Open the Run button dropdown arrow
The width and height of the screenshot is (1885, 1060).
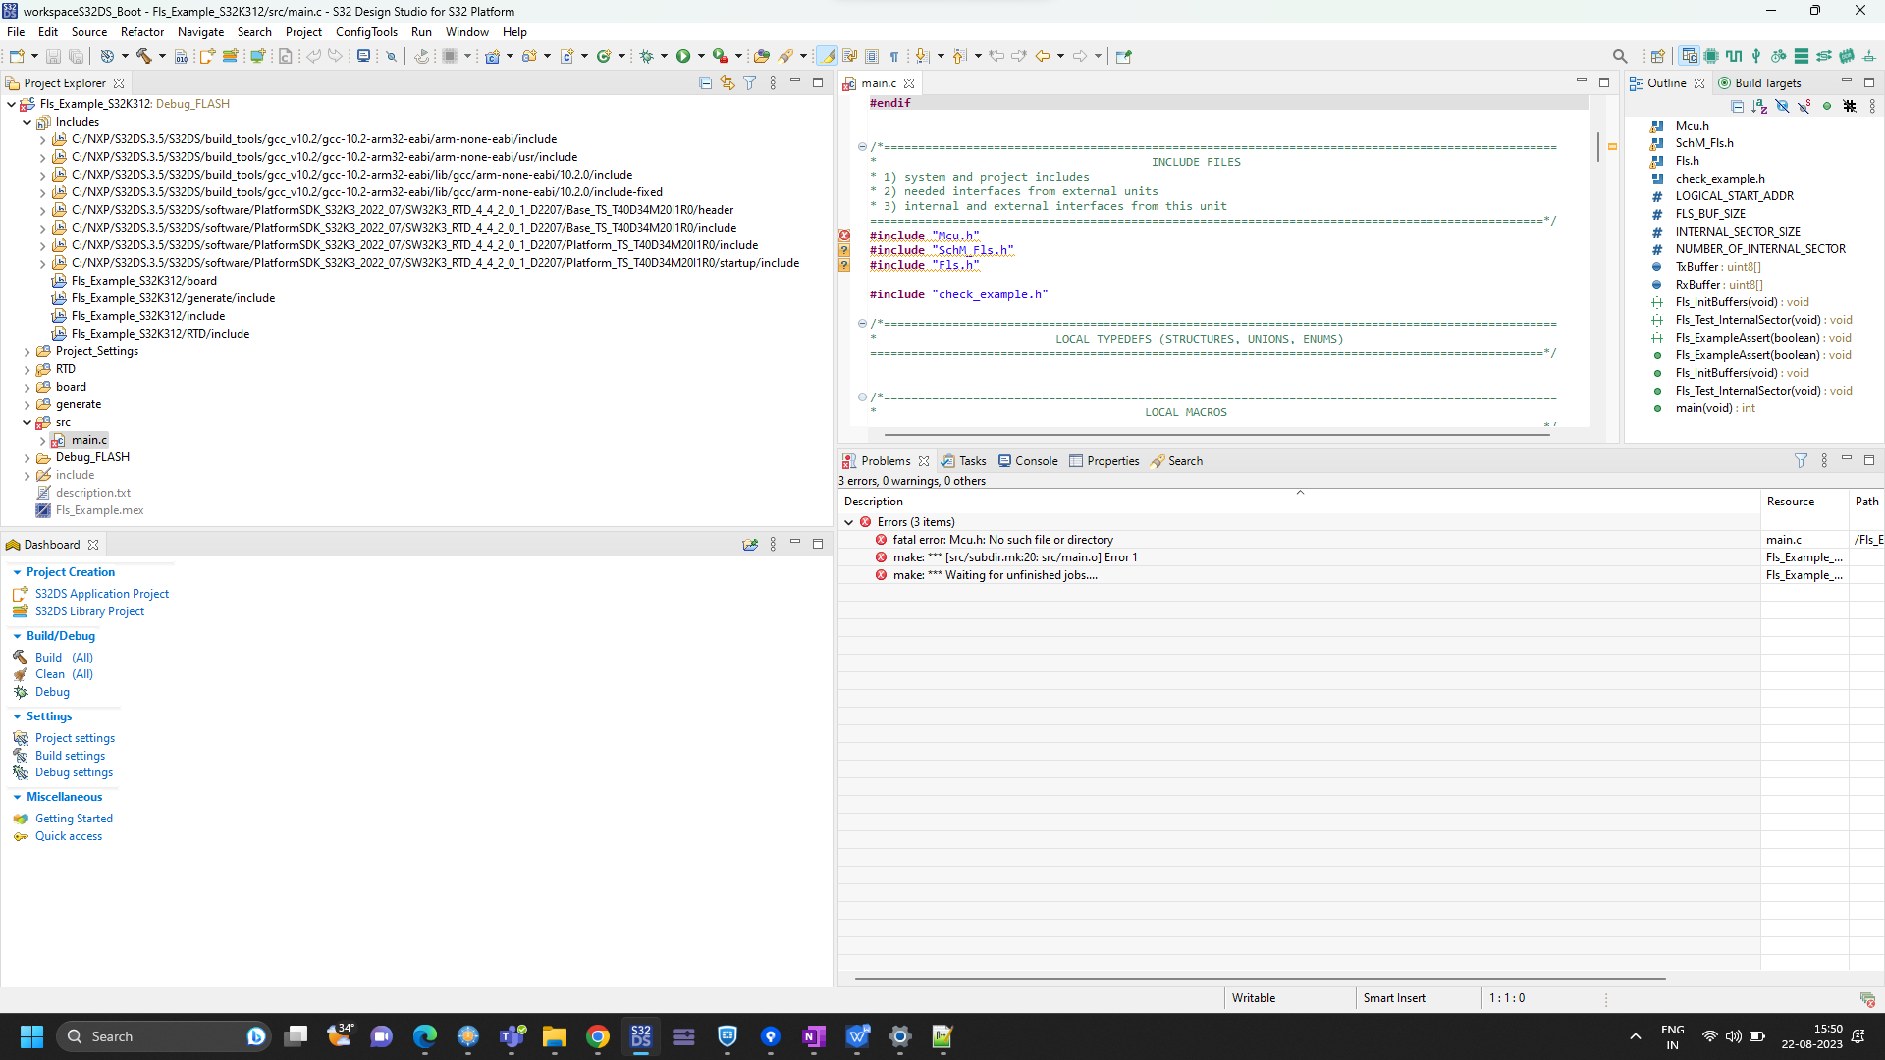click(x=701, y=56)
